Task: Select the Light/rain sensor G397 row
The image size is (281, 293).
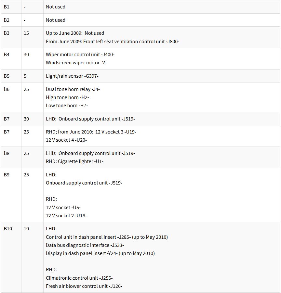Action: [140, 76]
